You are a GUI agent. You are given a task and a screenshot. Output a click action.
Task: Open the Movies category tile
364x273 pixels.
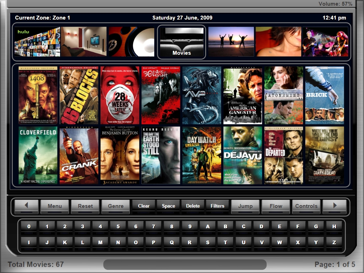coord(182,42)
